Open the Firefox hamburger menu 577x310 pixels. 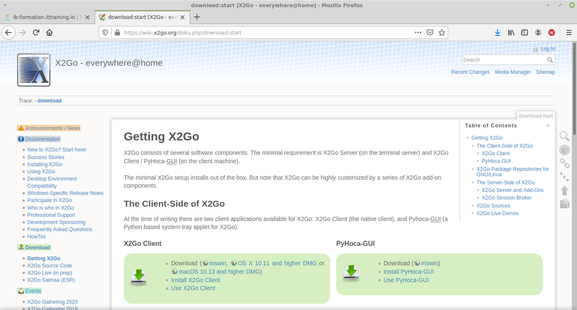tap(569, 32)
